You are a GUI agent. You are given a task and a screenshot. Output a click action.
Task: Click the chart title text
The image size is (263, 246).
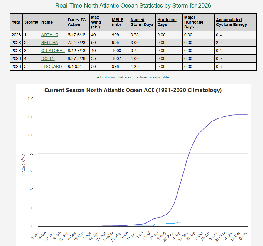(133, 90)
